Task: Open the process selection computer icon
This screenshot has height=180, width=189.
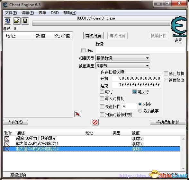Action: tap(8, 21)
